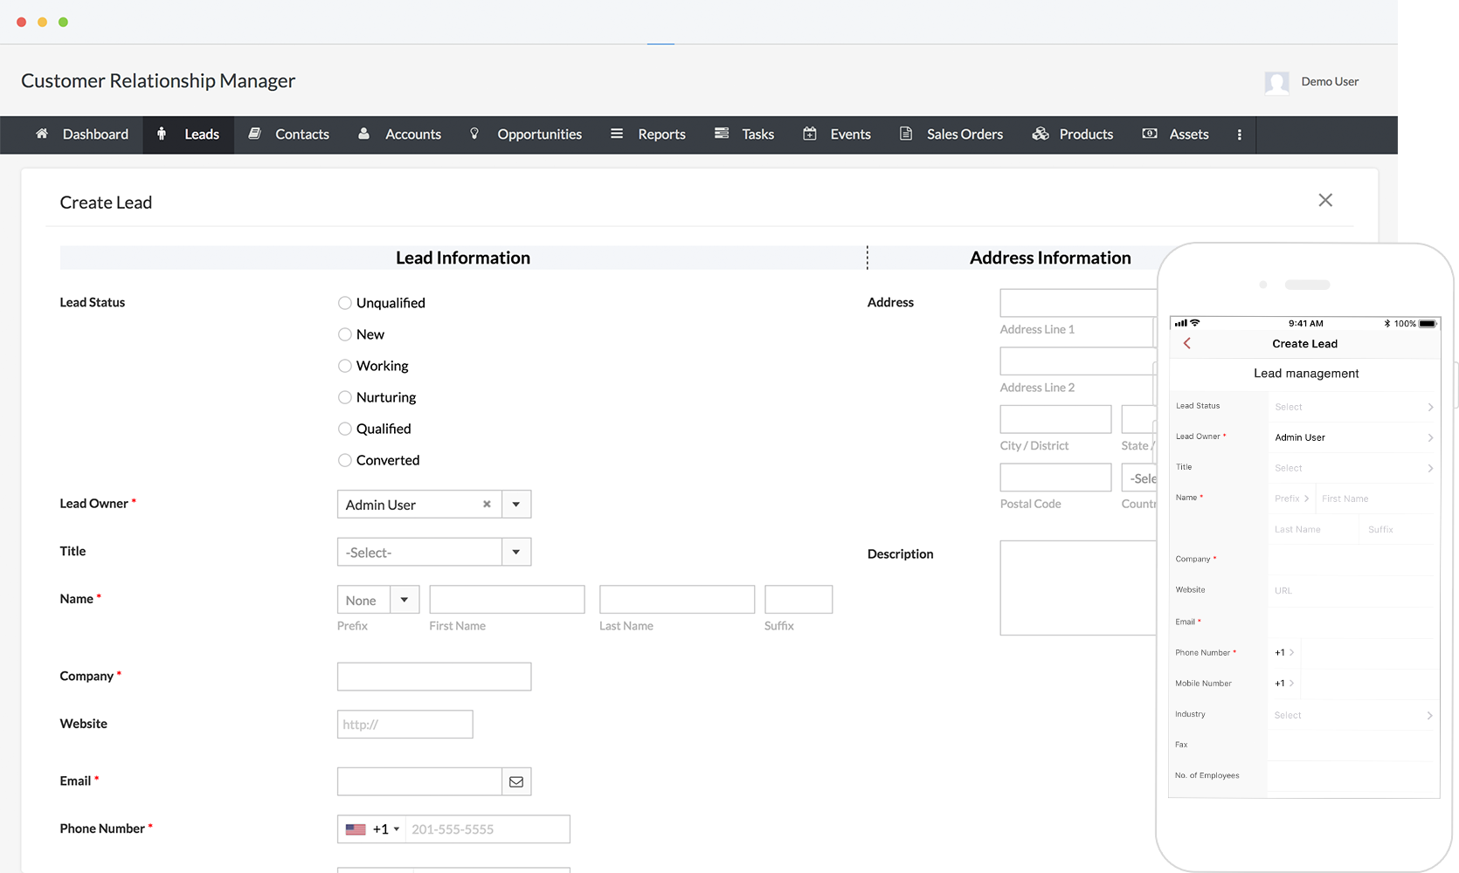Tap the mobile Website URL field

point(1352,591)
